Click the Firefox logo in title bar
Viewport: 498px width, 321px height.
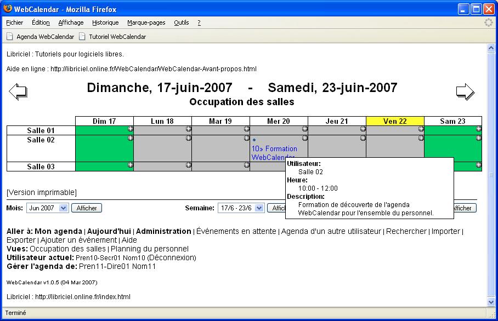8,9
